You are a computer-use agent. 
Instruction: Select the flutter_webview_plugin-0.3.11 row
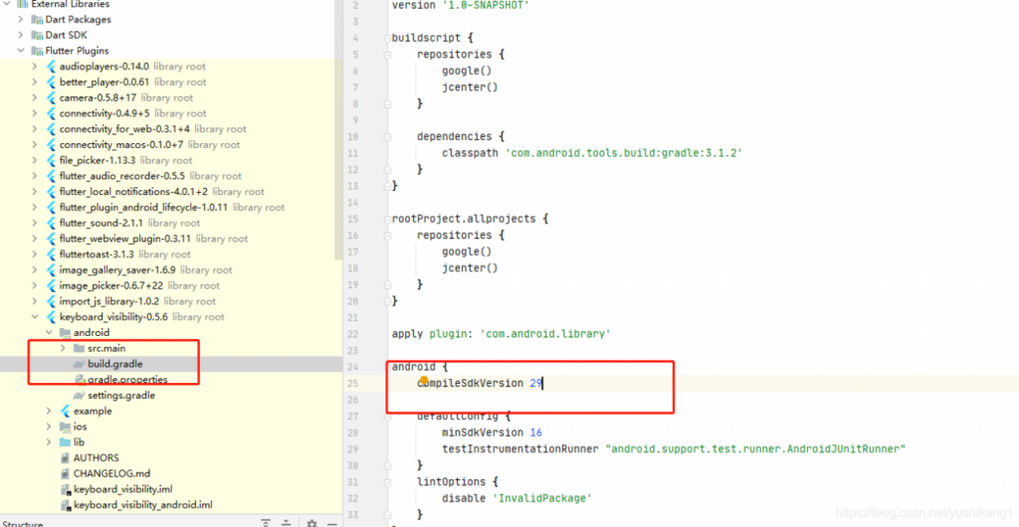(x=171, y=239)
